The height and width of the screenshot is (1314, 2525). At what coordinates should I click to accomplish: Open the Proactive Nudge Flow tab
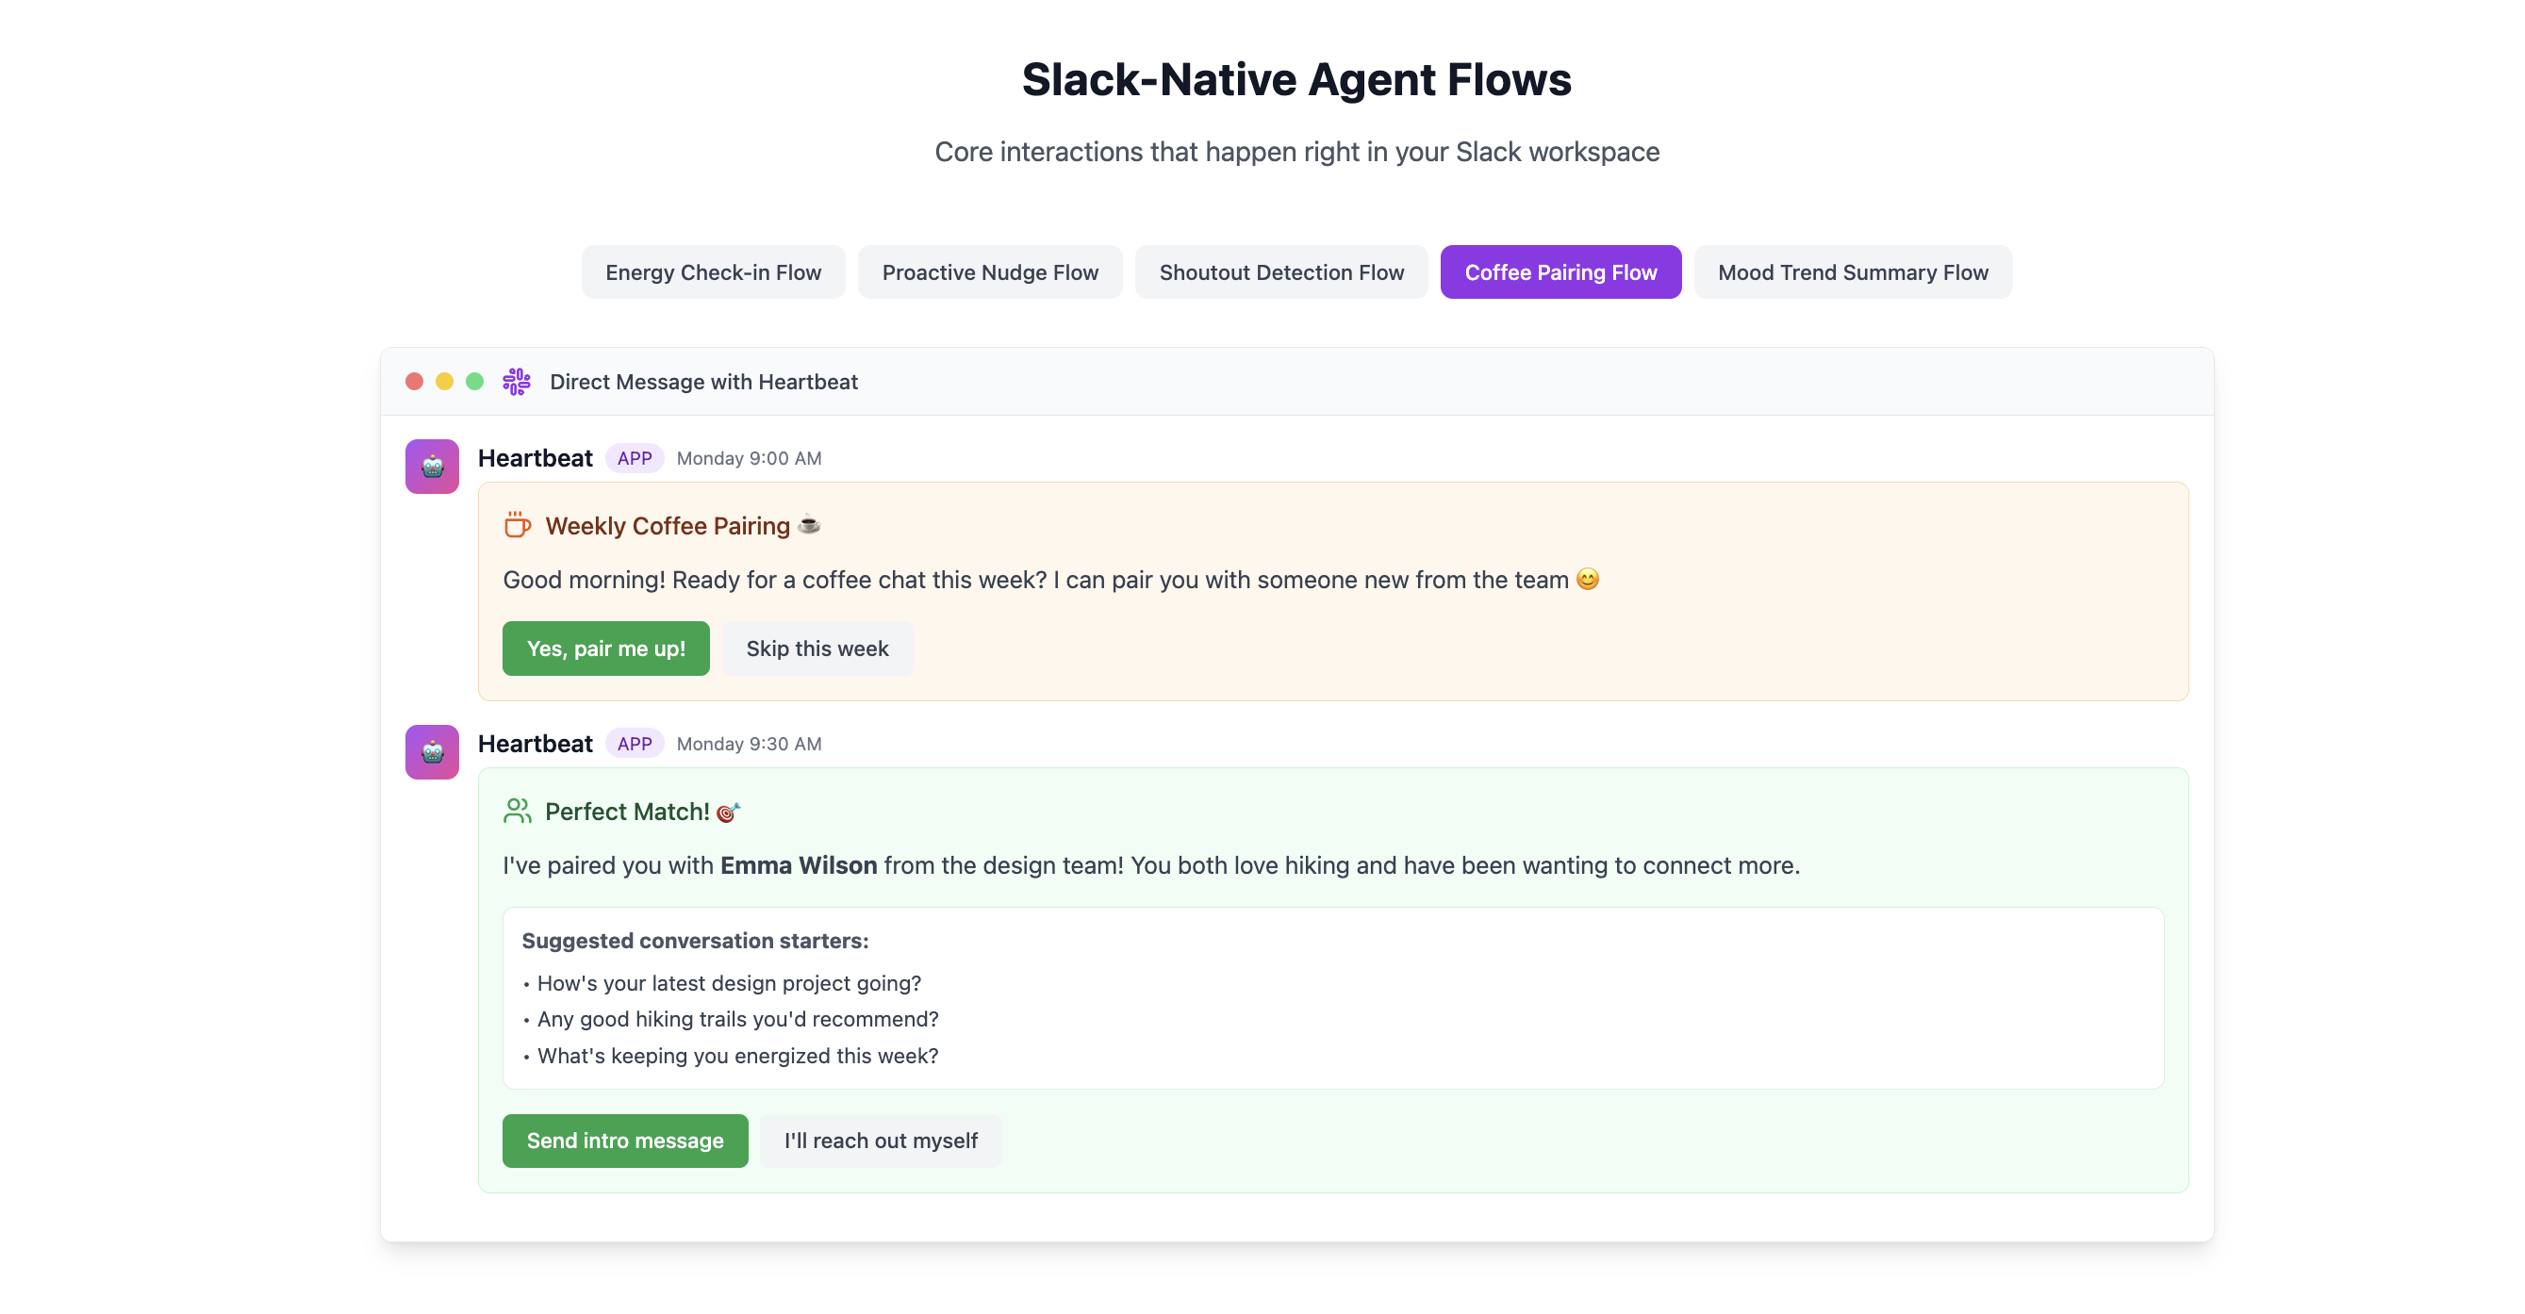click(x=989, y=272)
